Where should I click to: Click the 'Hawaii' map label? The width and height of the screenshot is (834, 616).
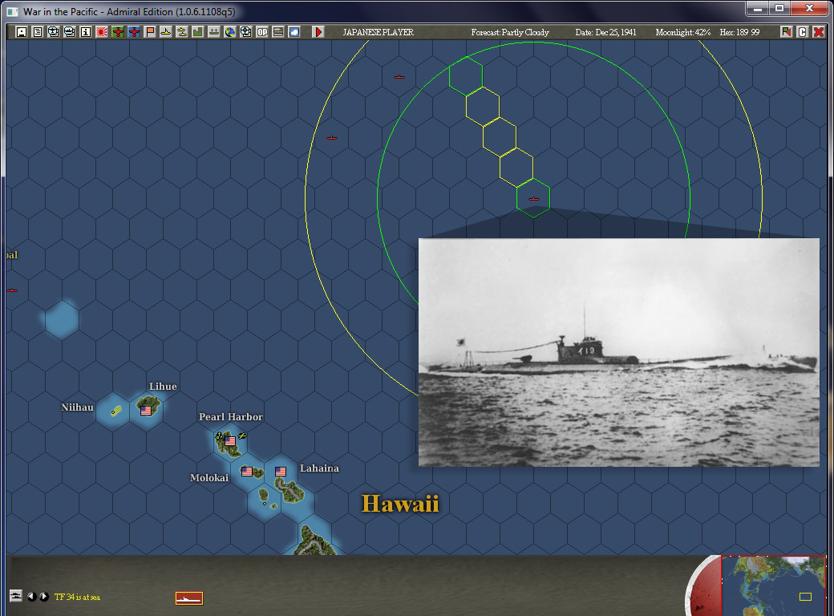coord(400,504)
